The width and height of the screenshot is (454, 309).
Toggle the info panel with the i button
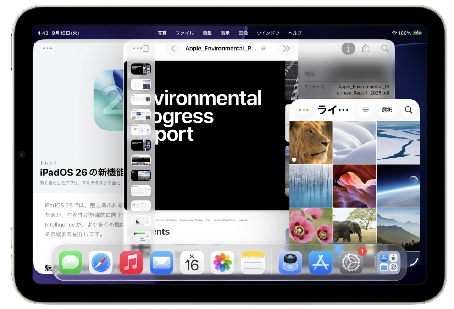[348, 49]
